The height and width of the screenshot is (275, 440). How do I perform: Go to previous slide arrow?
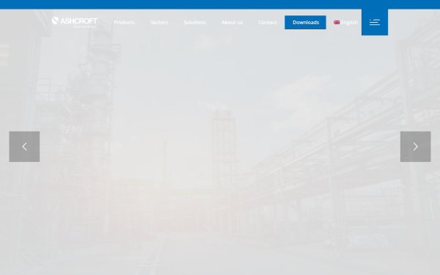pyautogui.click(x=24, y=147)
